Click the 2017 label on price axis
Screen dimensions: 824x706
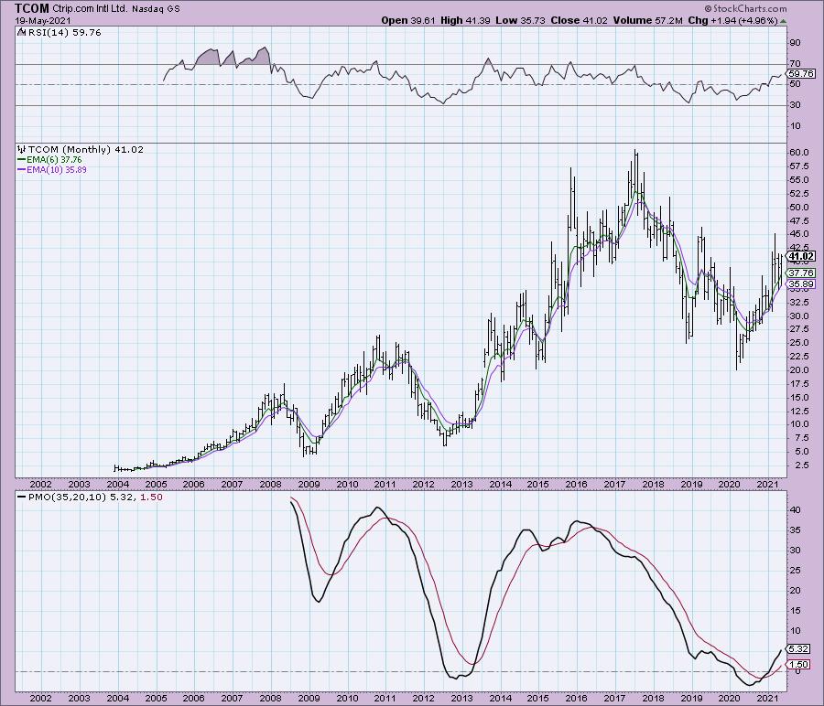[614, 485]
